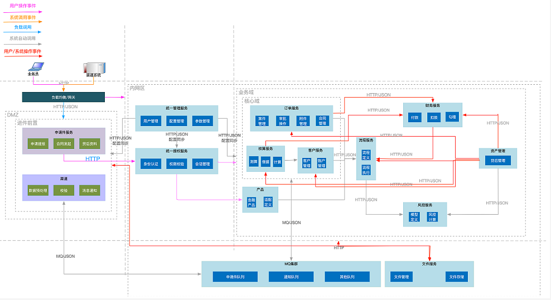The height and width of the screenshot is (300, 551).
Task: Select the 配置管理 block
Action: [176, 121]
